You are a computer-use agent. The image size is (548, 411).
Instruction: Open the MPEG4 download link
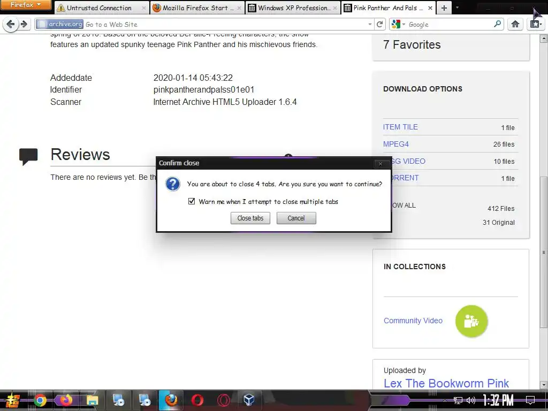click(396, 144)
